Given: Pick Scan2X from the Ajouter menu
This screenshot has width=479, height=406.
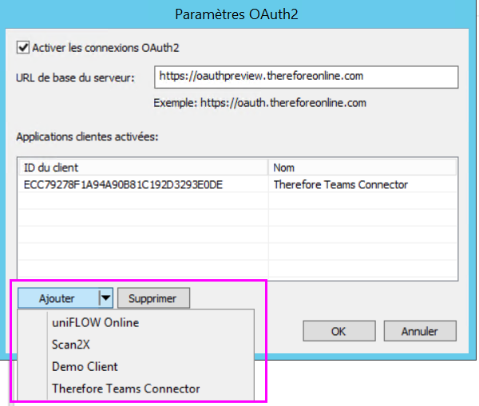Looking at the screenshot, I should tap(73, 345).
